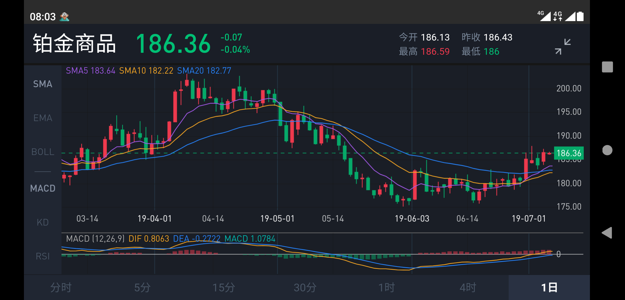Select the SMA indicator

click(x=43, y=84)
